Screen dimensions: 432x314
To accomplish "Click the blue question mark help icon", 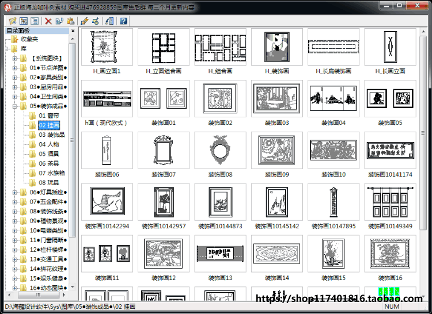I will pyautogui.click(x=123, y=21).
